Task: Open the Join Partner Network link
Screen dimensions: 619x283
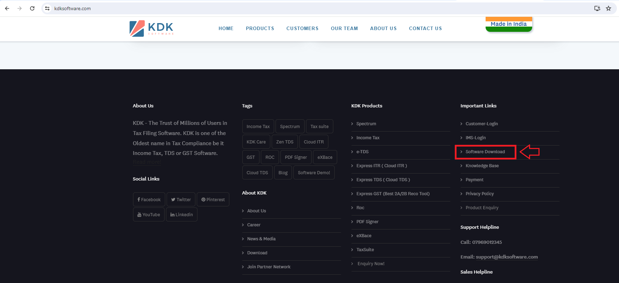Action: point(269,267)
